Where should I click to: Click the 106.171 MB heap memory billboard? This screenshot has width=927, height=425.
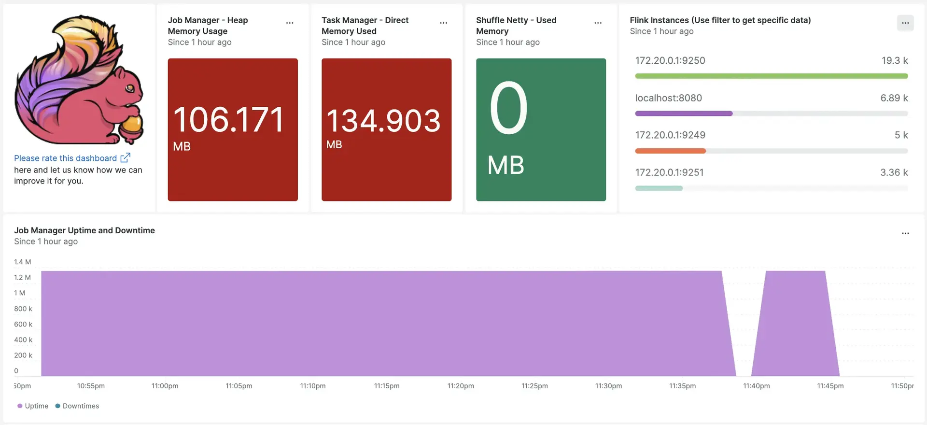tap(233, 129)
